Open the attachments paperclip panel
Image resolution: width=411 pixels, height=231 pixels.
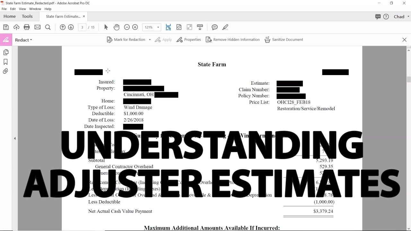point(5,71)
